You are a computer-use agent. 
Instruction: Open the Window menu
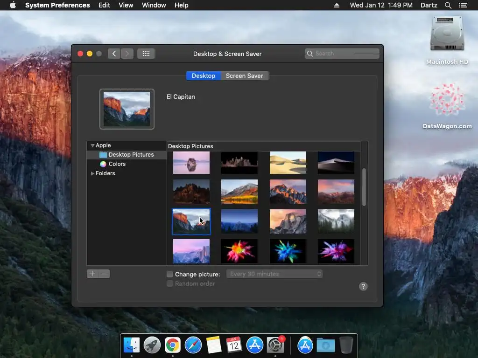(154, 5)
